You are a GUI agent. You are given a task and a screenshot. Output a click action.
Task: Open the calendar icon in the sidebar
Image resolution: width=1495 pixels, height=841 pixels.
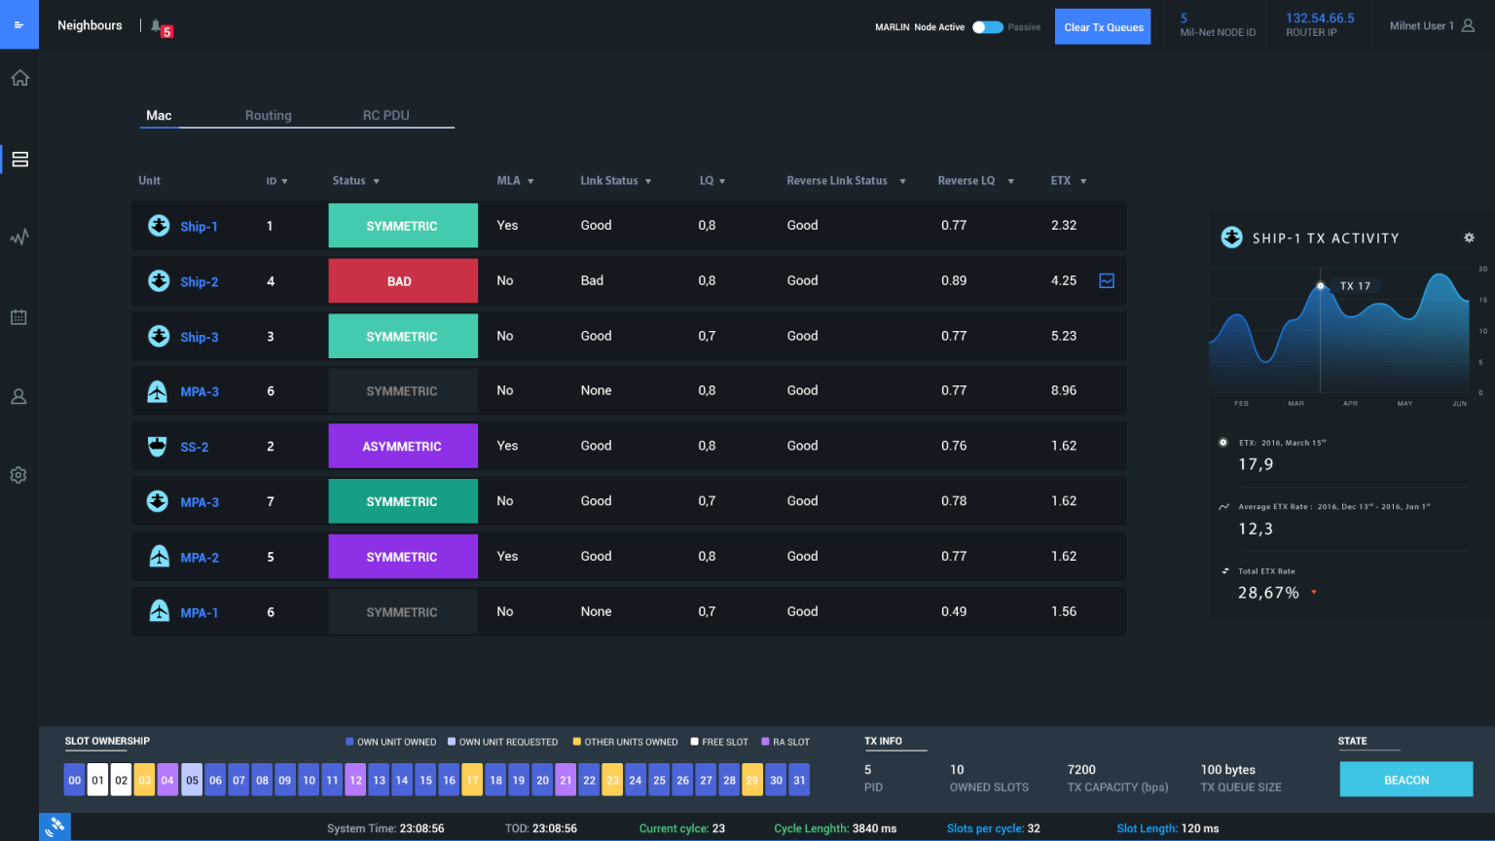(19, 316)
